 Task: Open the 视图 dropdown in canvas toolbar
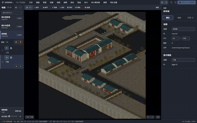click(157, 8)
